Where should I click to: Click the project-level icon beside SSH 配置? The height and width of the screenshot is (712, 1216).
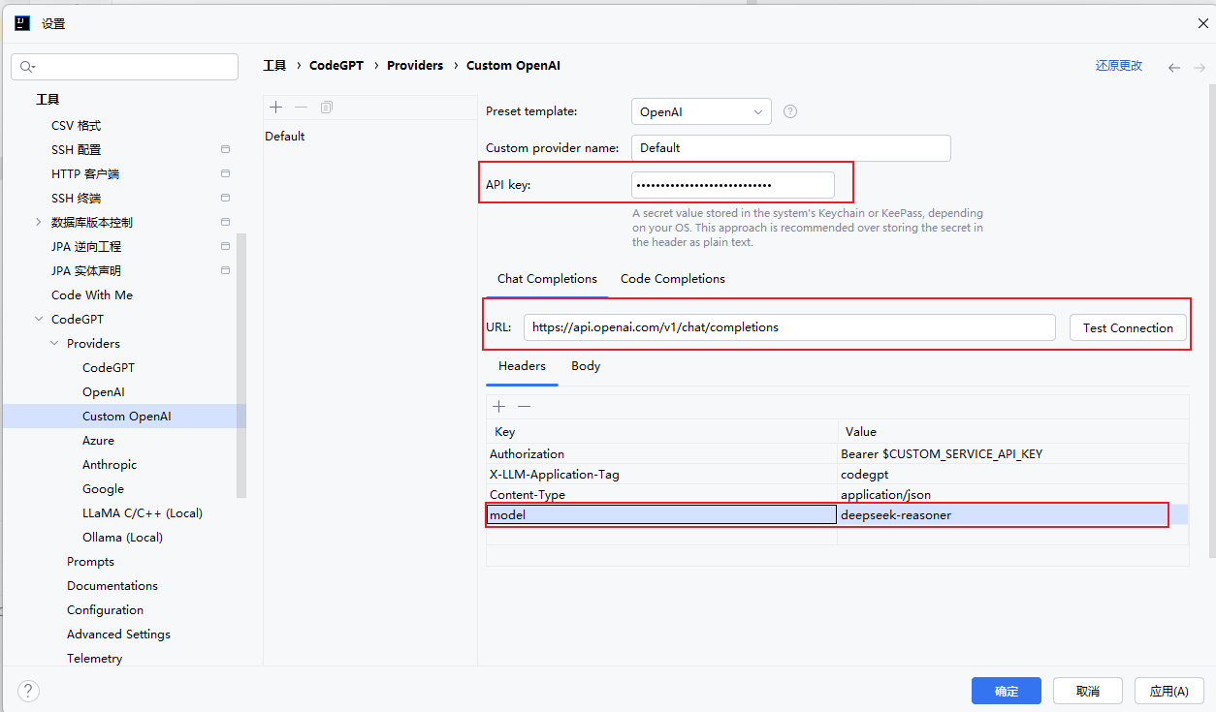(x=225, y=149)
